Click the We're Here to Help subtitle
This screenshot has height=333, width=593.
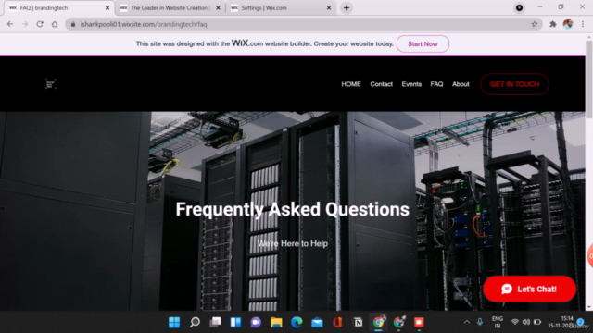point(293,243)
